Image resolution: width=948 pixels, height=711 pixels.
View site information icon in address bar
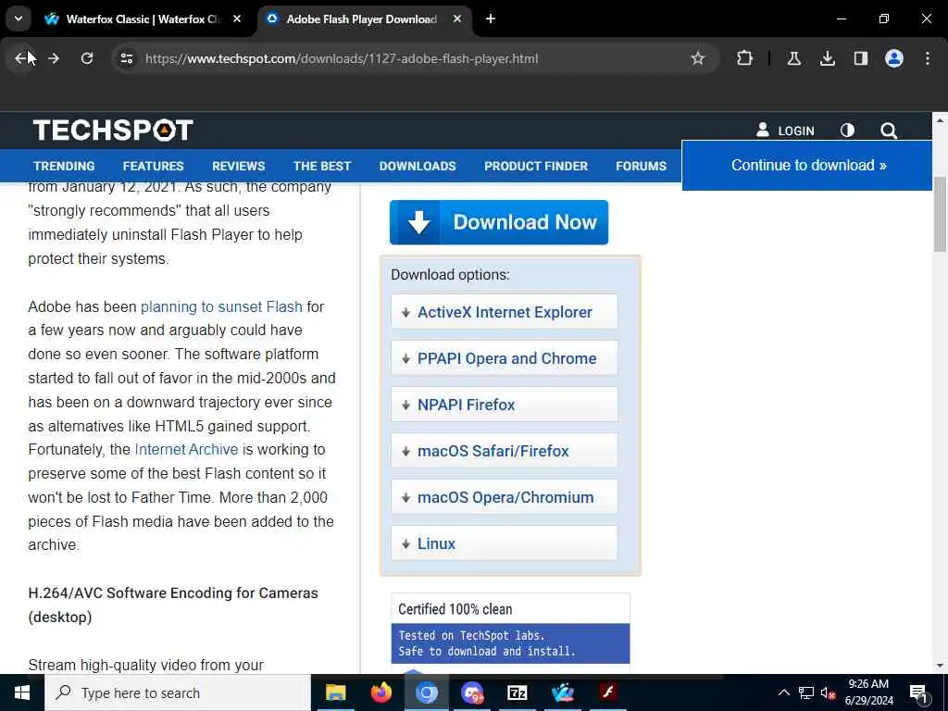point(126,58)
